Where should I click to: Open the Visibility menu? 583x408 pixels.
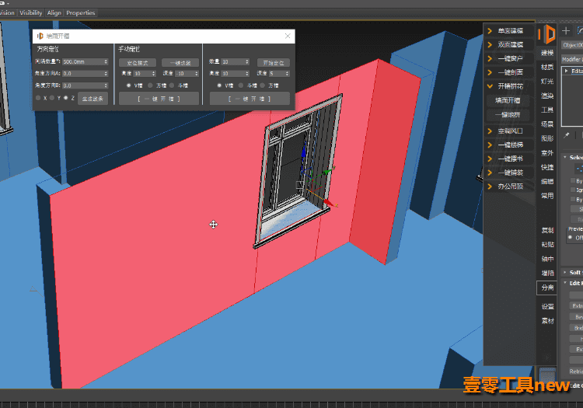pos(31,12)
